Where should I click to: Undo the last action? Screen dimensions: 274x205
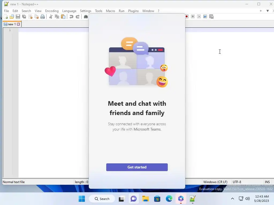[x=71, y=17]
